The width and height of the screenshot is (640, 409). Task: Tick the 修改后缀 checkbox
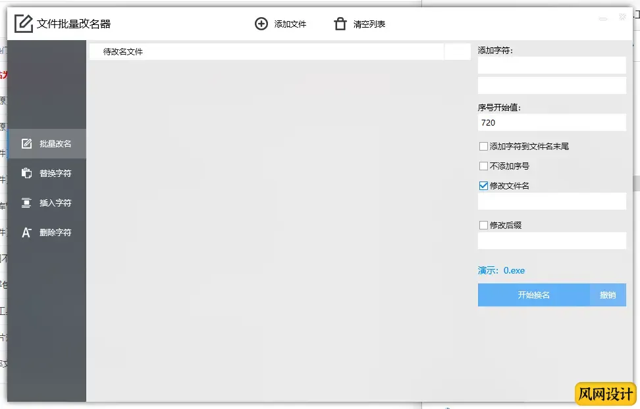point(484,226)
